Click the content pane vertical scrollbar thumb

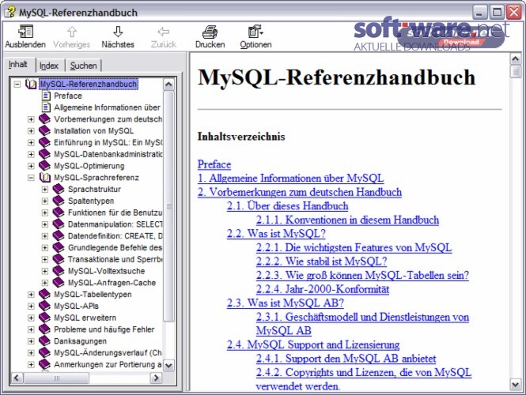click(x=515, y=72)
